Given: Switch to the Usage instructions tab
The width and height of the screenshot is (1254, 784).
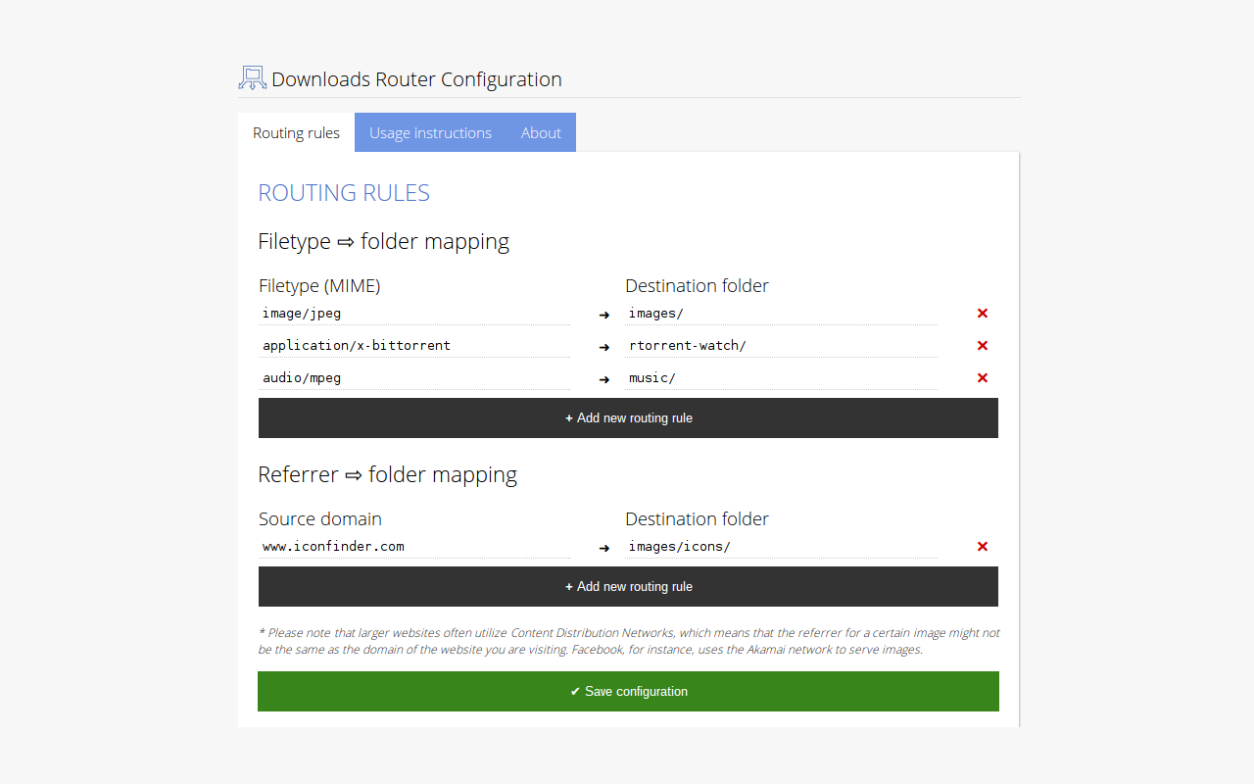Looking at the screenshot, I should (x=430, y=132).
